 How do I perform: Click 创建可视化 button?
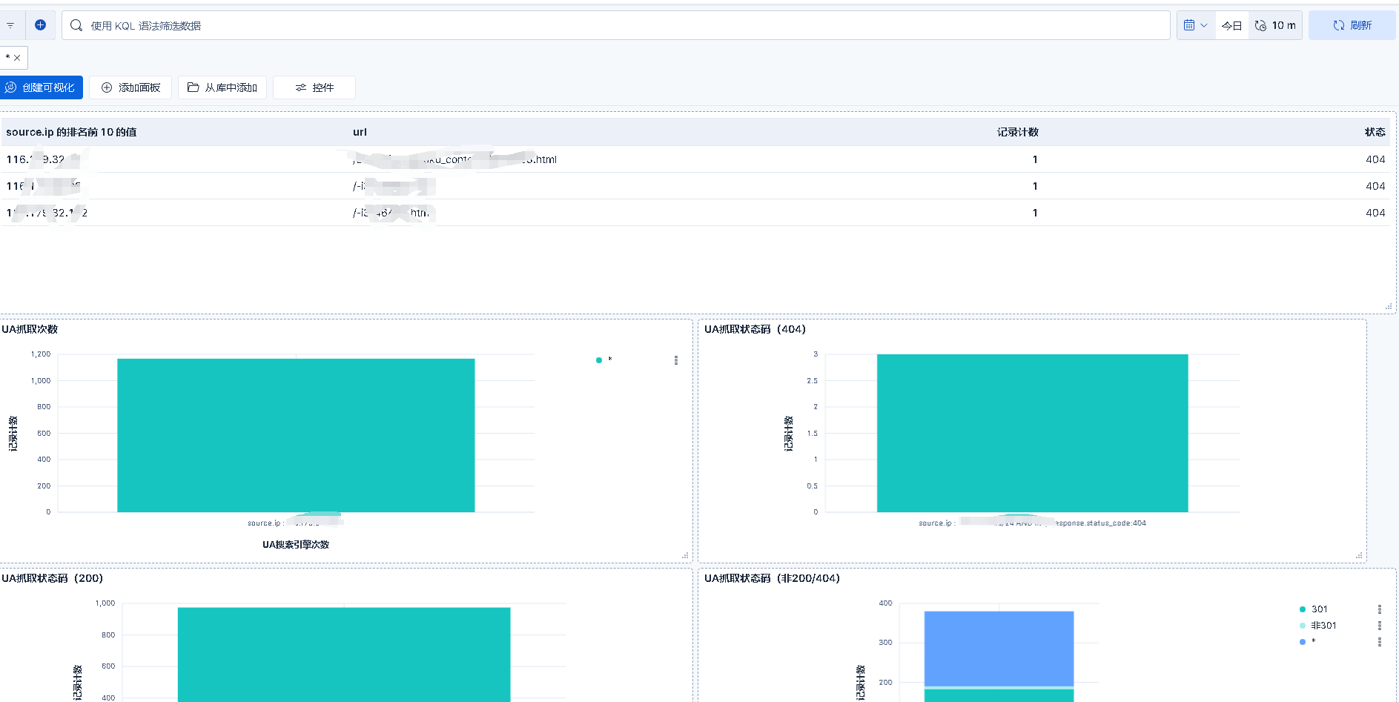click(x=41, y=87)
